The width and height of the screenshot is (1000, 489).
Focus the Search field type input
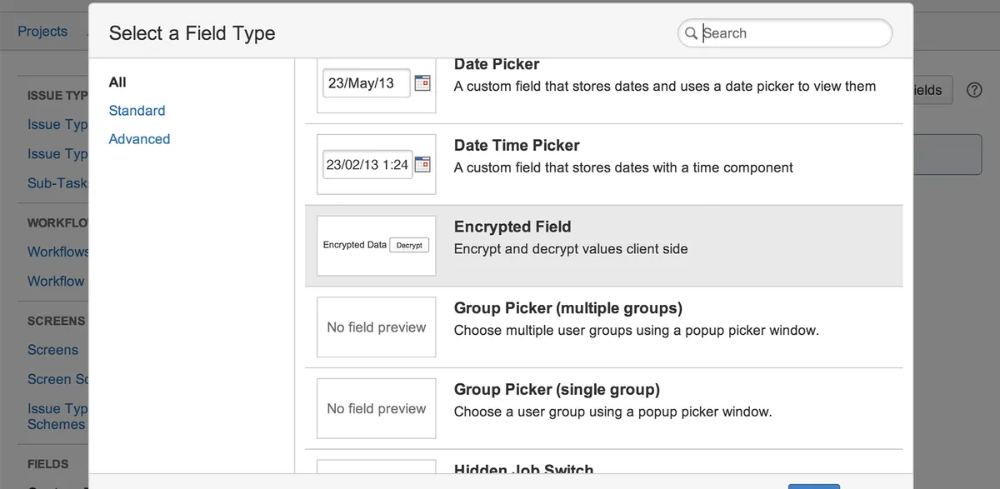point(785,33)
